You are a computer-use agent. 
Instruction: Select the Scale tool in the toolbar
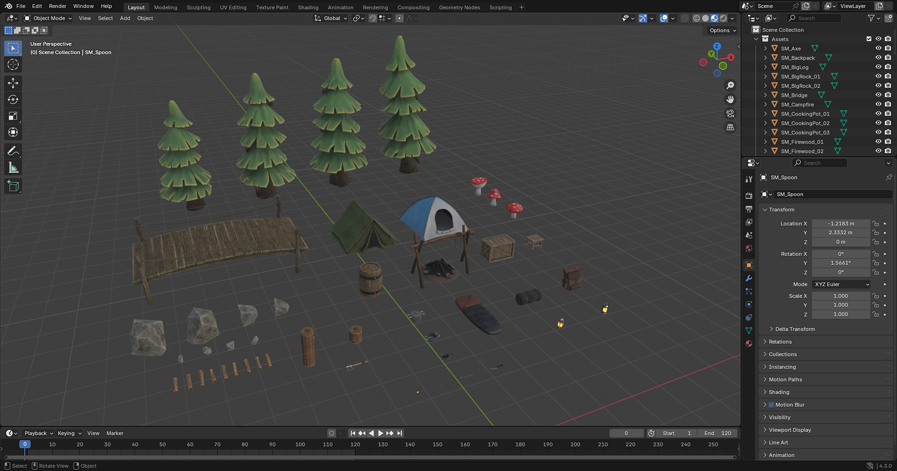click(x=13, y=116)
